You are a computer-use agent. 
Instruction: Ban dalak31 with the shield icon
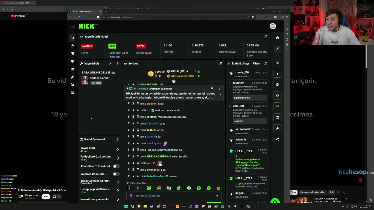point(138,136)
